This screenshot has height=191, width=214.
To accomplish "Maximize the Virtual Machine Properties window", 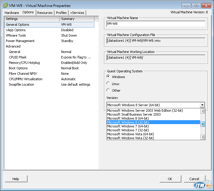I will coord(196,6).
